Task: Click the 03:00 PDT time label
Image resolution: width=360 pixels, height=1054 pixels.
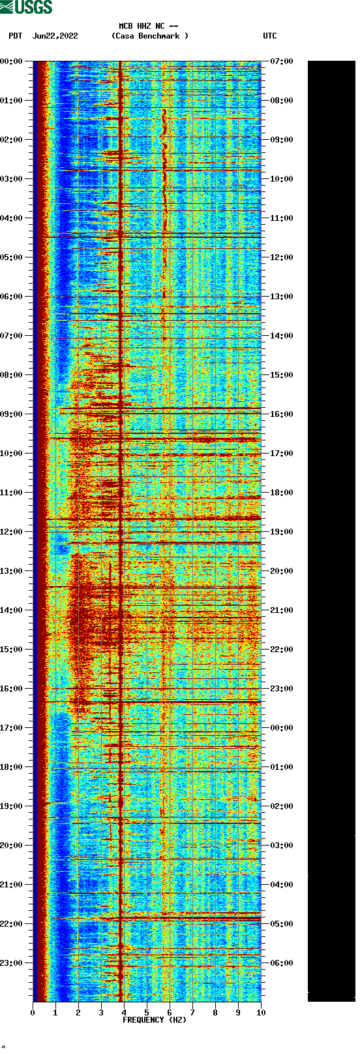Action: coord(11,179)
